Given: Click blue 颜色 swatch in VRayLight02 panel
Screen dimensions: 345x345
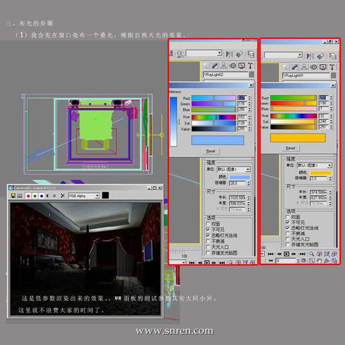Looking at the screenshot, I should tap(240, 177).
